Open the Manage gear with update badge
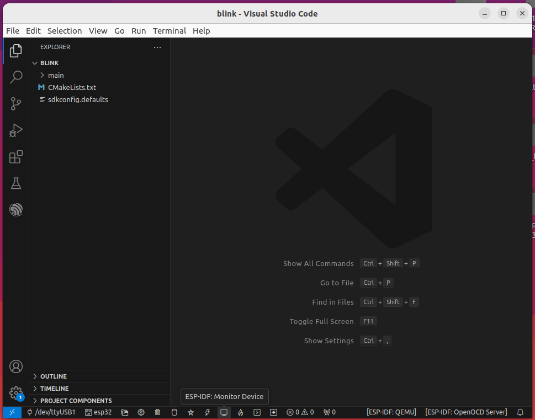 (15, 393)
